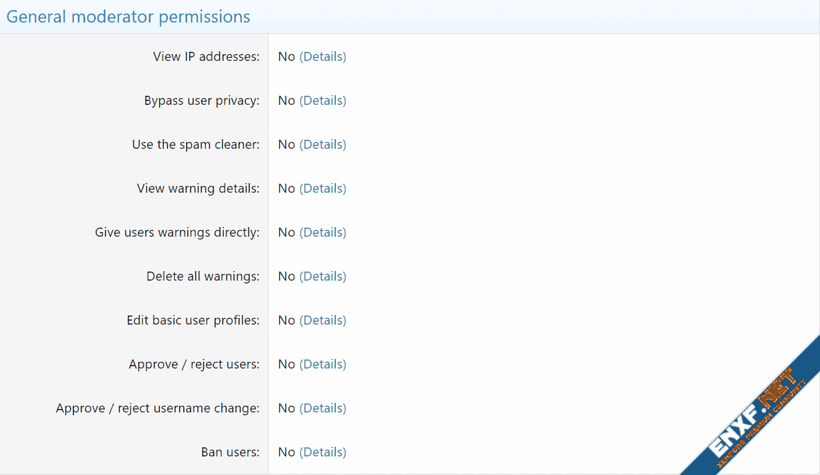The height and width of the screenshot is (475, 820).
Task: Click the View IP addresses label
Action: 206,56
